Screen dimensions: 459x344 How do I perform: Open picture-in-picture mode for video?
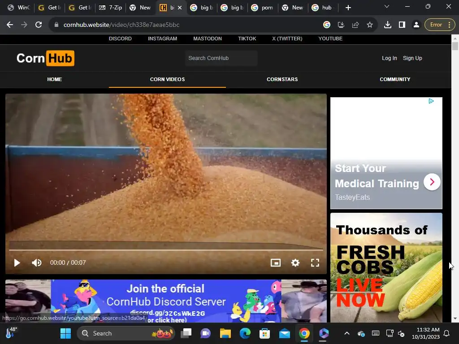(x=276, y=262)
